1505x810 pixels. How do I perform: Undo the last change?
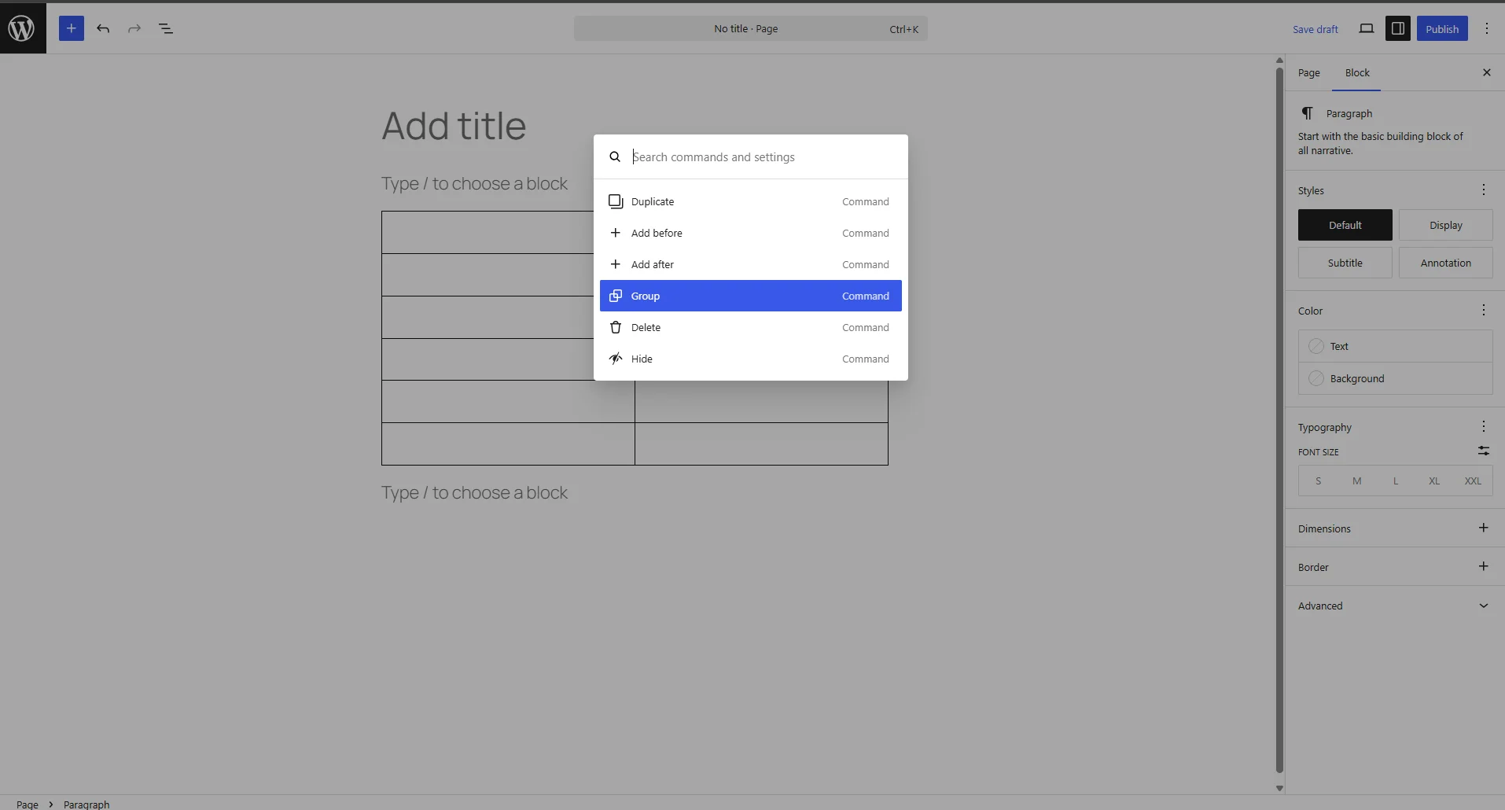tap(103, 28)
